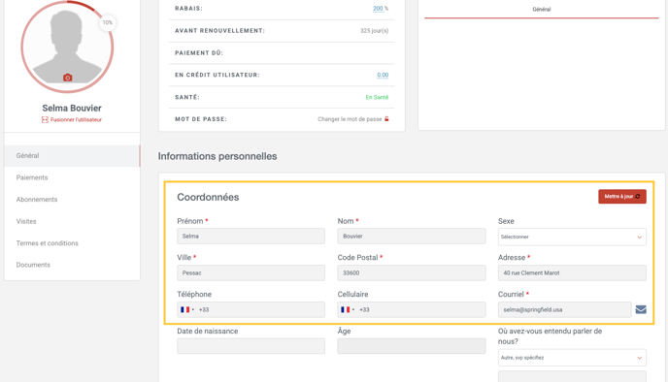
Task: Click the Nom field containing Bouvier
Action: coord(411,237)
